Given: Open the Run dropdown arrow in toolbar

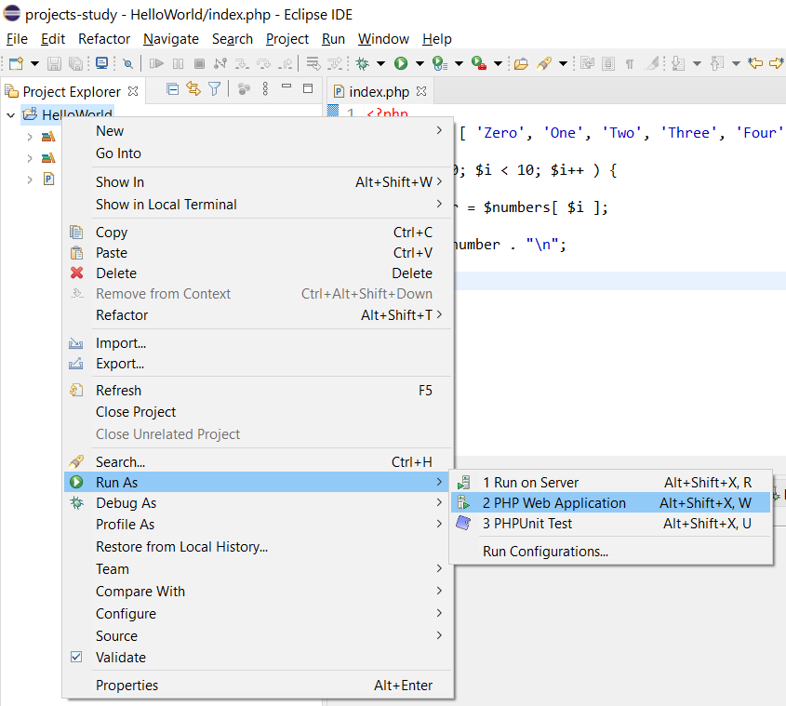Looking at the screenshot, I should (420, 63).
